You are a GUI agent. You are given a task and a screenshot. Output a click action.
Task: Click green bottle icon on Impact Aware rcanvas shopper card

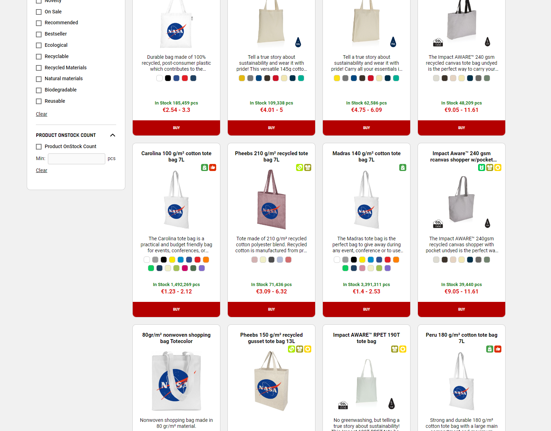tap(482, 167)
